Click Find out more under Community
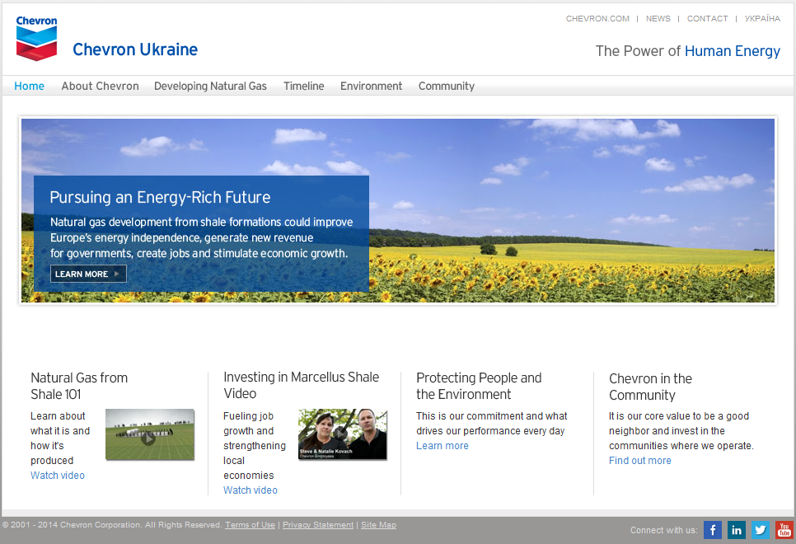The width and height of the screenshot is (796, 544). pyautogui.click(x=639, y=460)
